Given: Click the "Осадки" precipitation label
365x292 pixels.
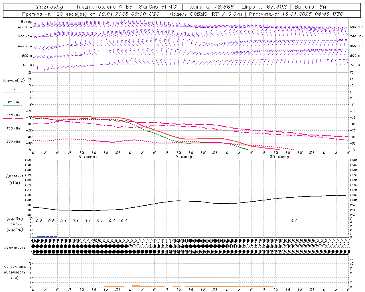Looking at the screenshot, I should [15, 224].
